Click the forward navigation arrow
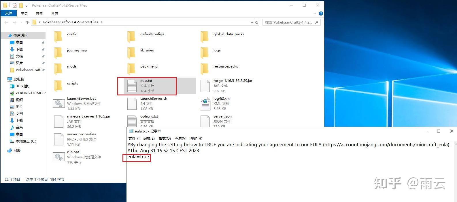Image resolution: width=457 pixels, height=202 pixels. (x=15, y=22)
